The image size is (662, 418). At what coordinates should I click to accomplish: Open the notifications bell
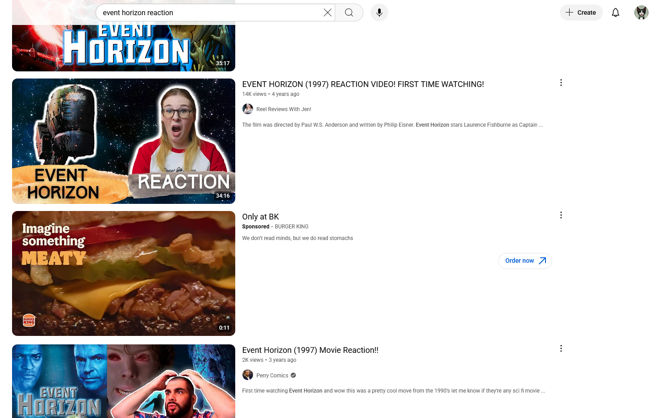coord(616,12)
